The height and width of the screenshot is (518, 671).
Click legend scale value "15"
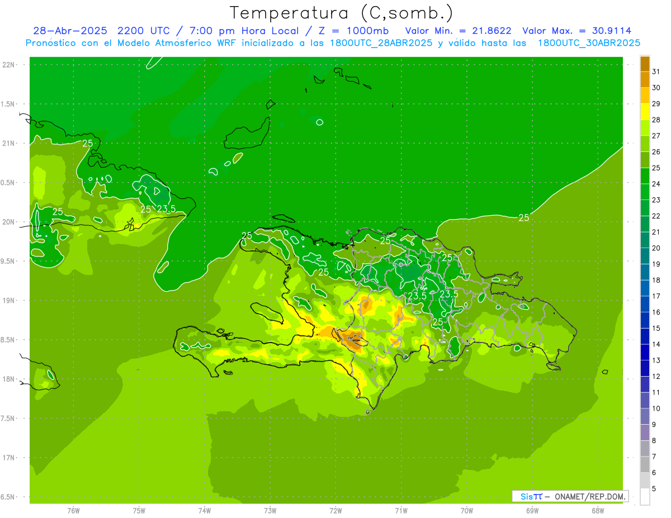click(x=656, y=328)
